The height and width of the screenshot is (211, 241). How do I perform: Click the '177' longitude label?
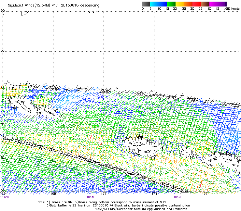pyautogui.click(x=205, y=194)
